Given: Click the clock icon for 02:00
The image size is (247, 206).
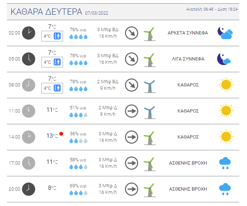Looking at the screenshot, I should (x=29, y=33).
